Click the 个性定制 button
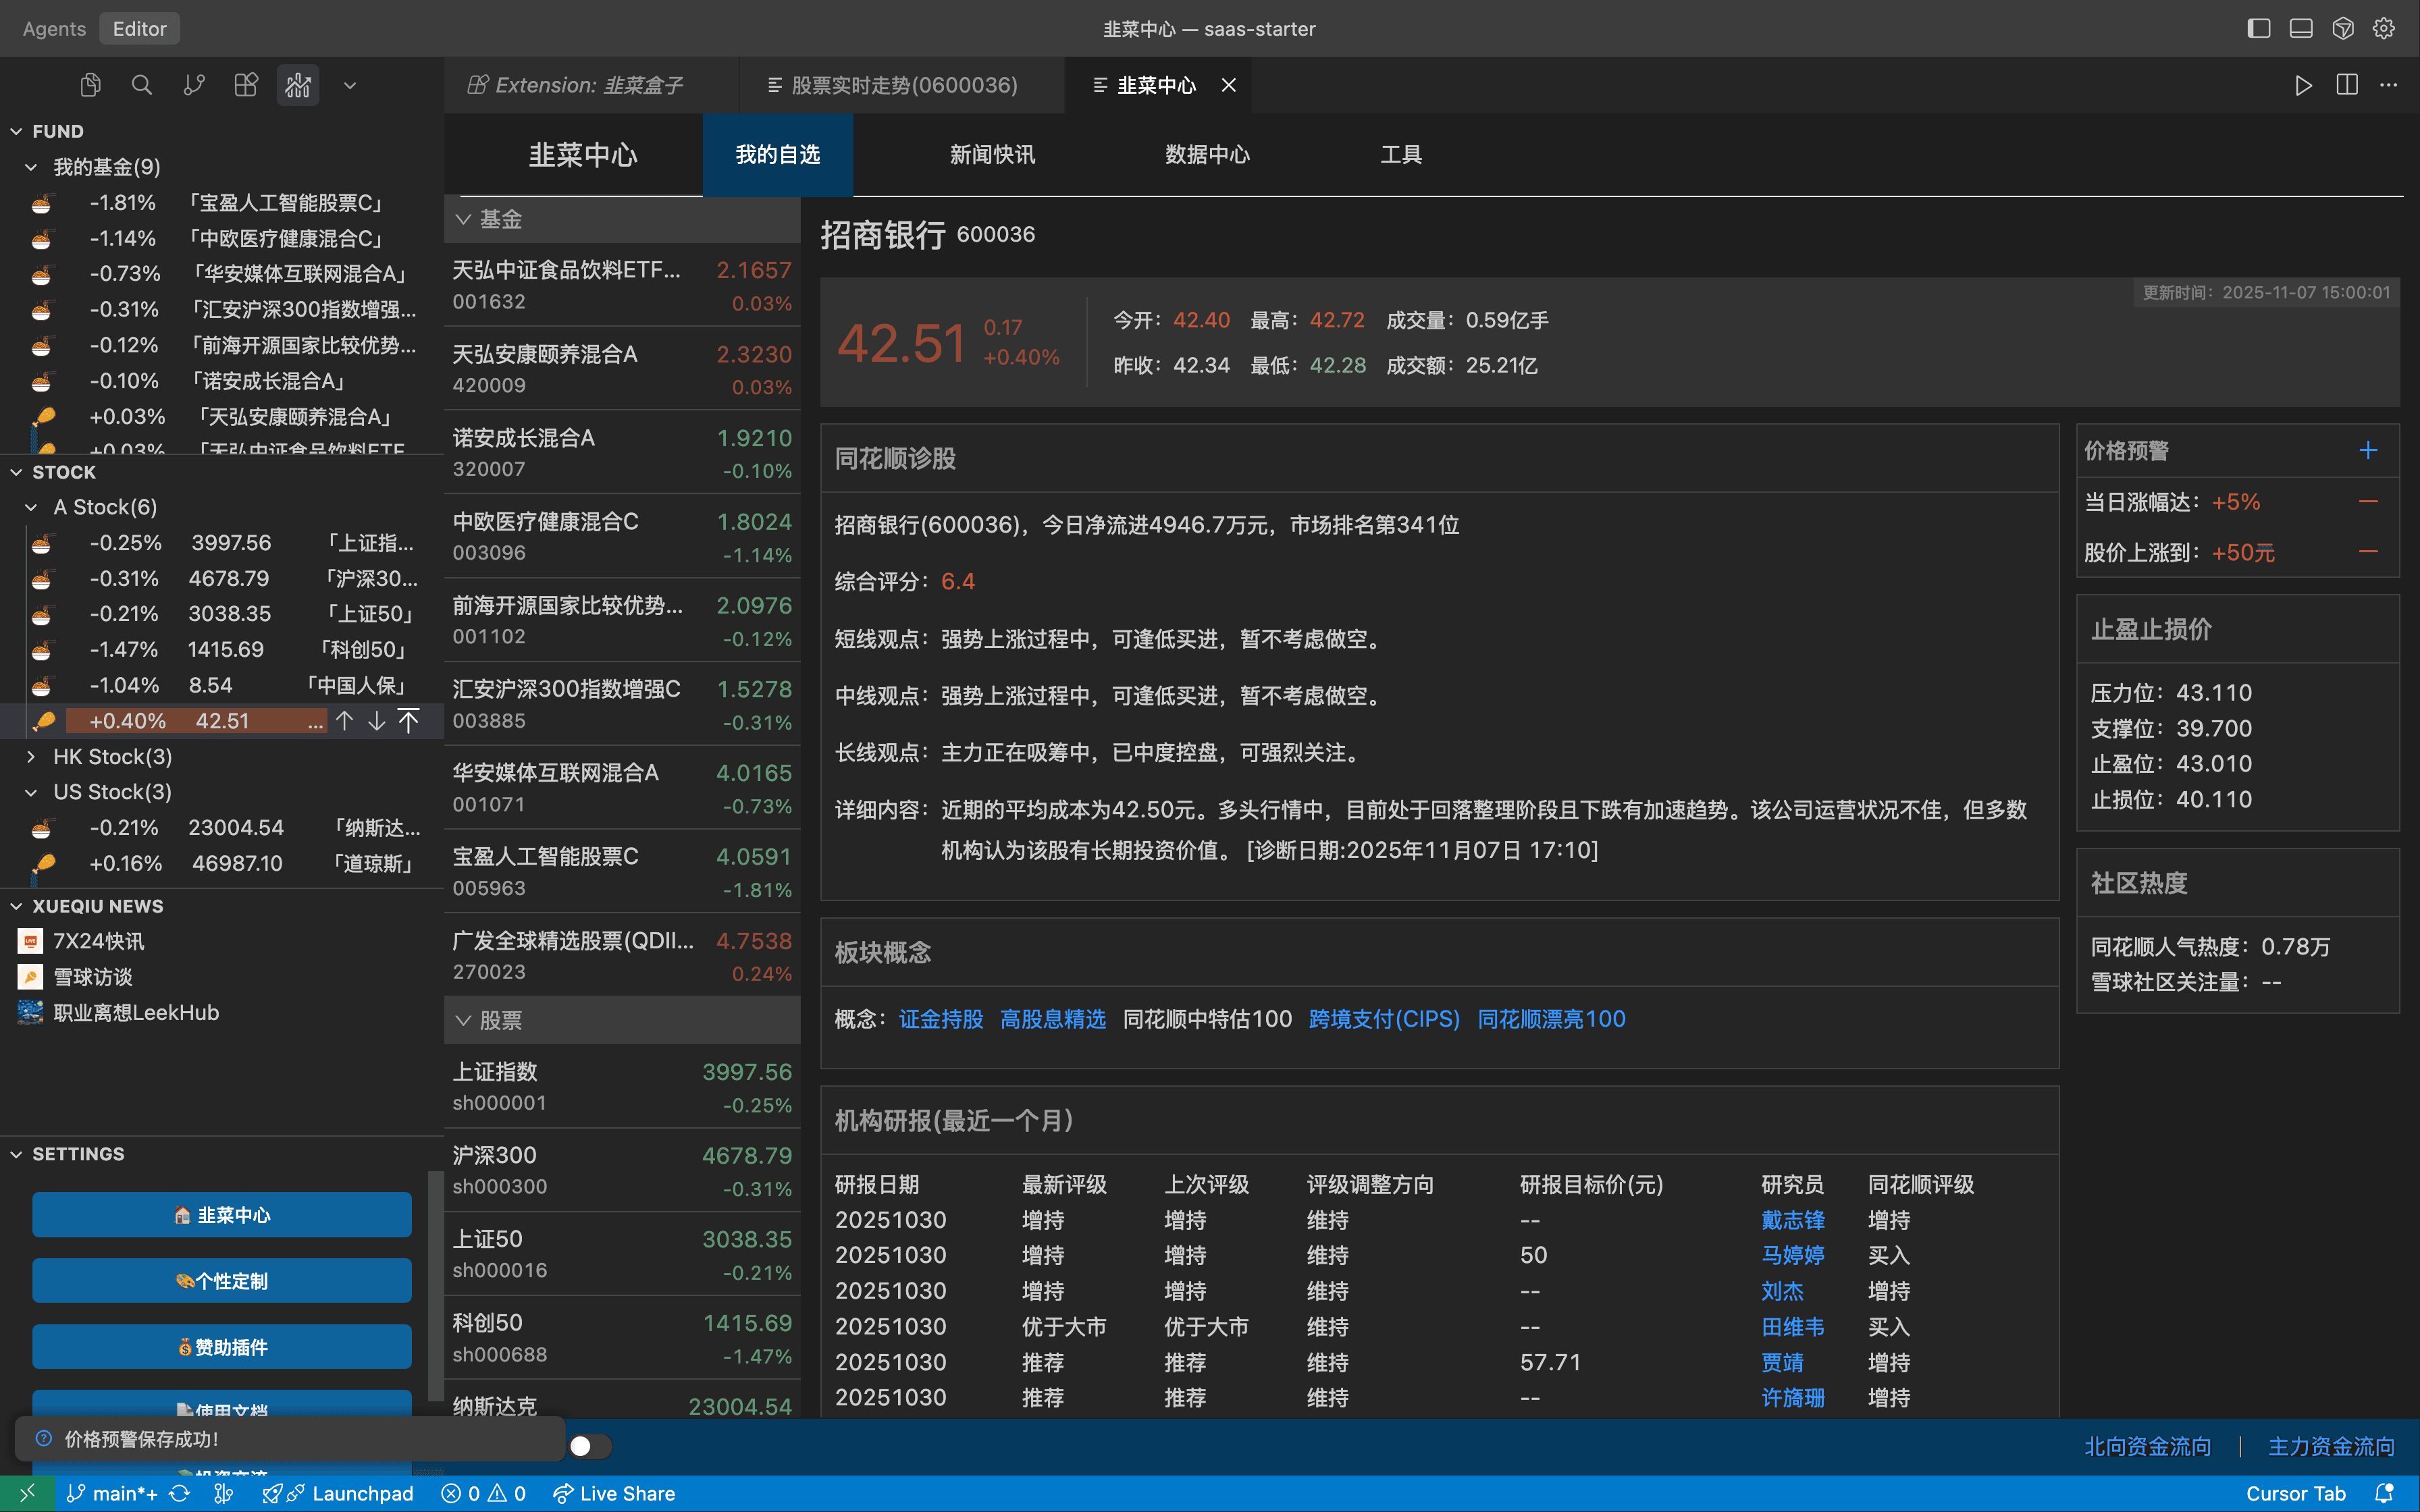Screen dimensions: 2420x1512 [x=221, y=1280]
